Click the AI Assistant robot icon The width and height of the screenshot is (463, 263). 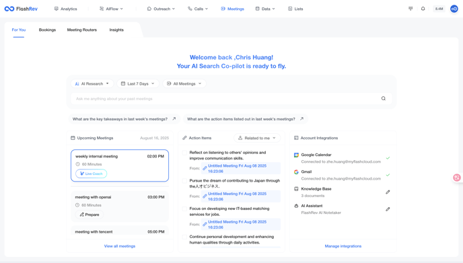pos(296,206)
